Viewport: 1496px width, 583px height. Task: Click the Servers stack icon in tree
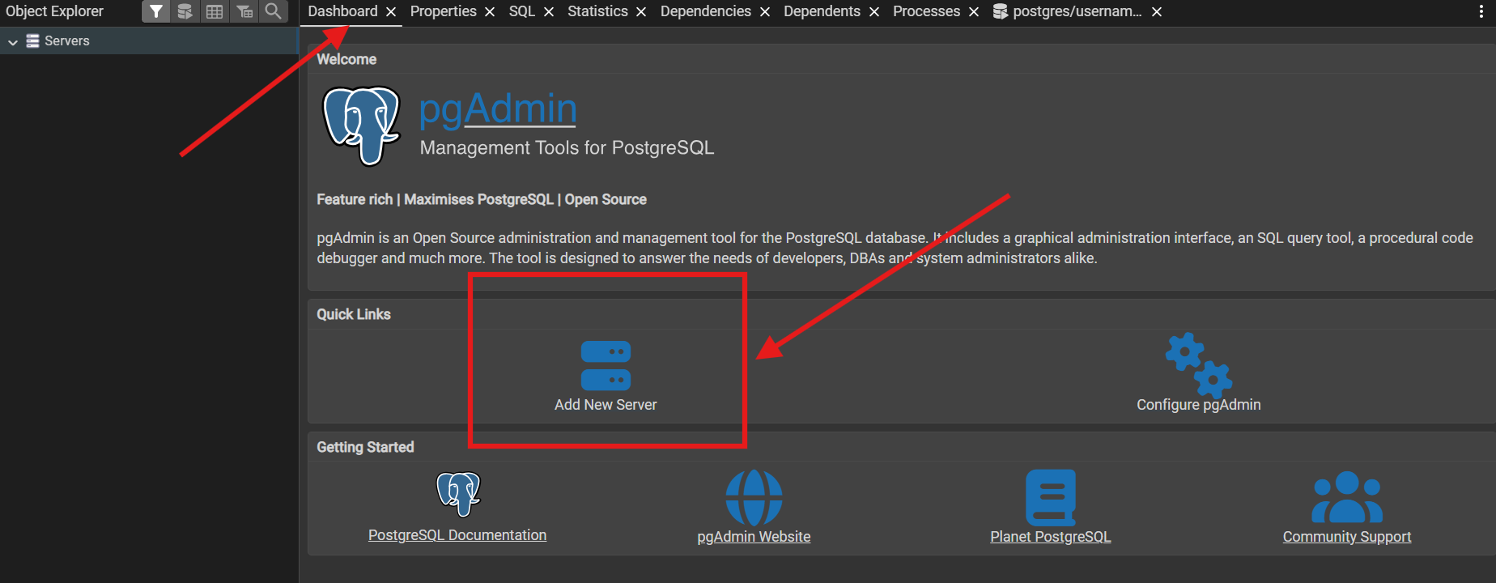click(x=32, y=40)
